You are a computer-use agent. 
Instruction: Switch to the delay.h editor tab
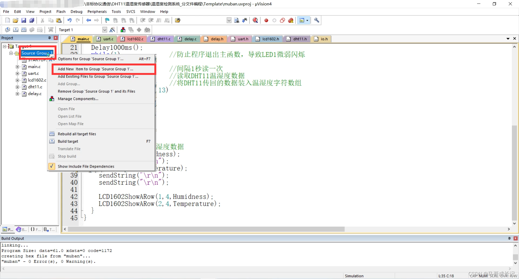click(x=214, y=39)
